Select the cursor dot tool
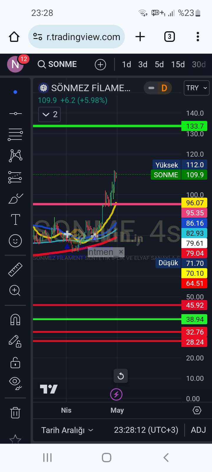 [x=15, y=92]
